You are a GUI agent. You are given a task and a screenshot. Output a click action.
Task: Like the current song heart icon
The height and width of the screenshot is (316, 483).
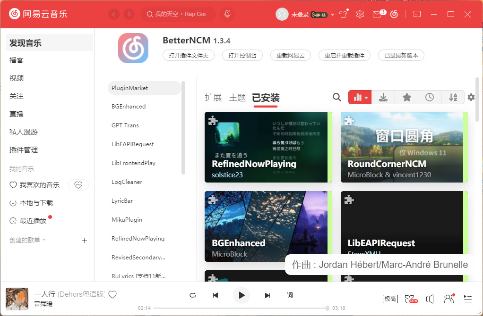113,294
